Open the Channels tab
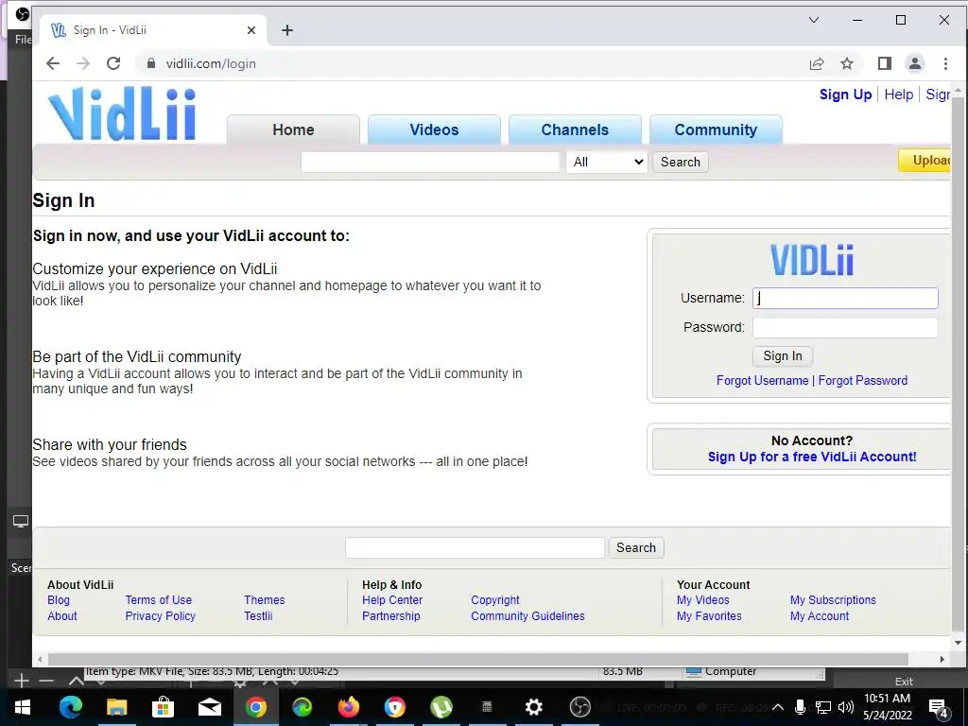 (575, 130)
